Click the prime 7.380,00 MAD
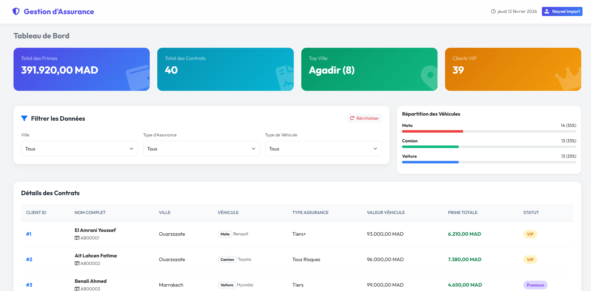Viewport: 591px width, 291px height. (465, 260)
